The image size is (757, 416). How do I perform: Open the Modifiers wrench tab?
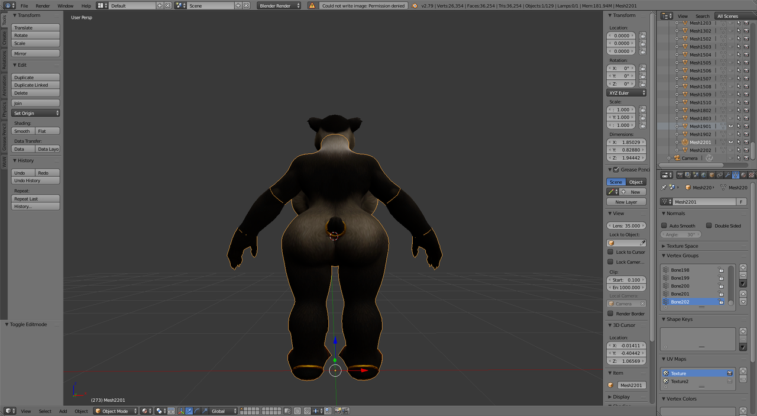[x=727, y=175]
